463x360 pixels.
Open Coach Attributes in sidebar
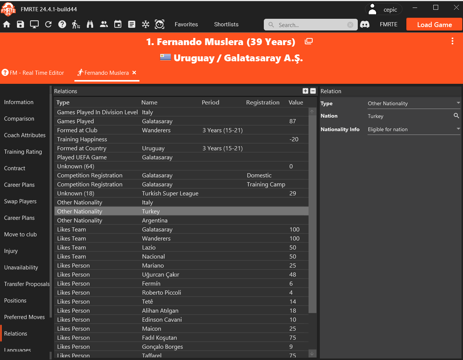pyautogui.click(x=25, y=135)
